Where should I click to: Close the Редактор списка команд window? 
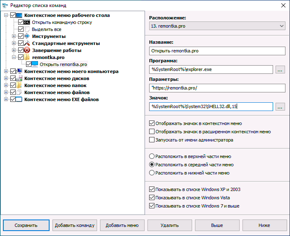[x=283, y=5]
